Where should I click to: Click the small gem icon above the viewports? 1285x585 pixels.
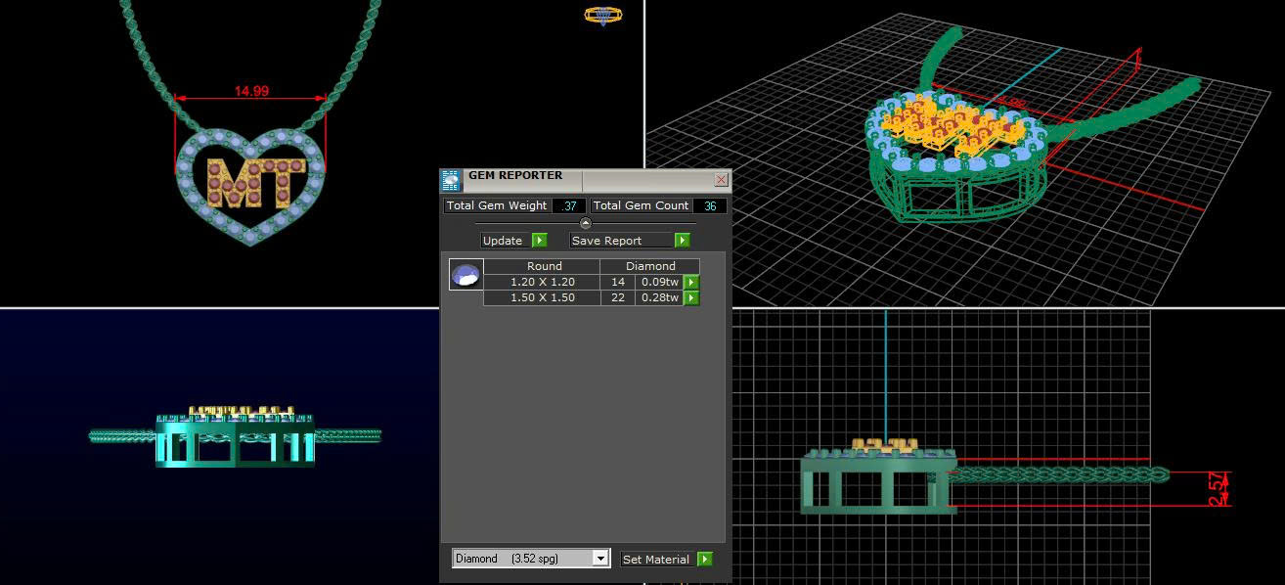(602, 15)
